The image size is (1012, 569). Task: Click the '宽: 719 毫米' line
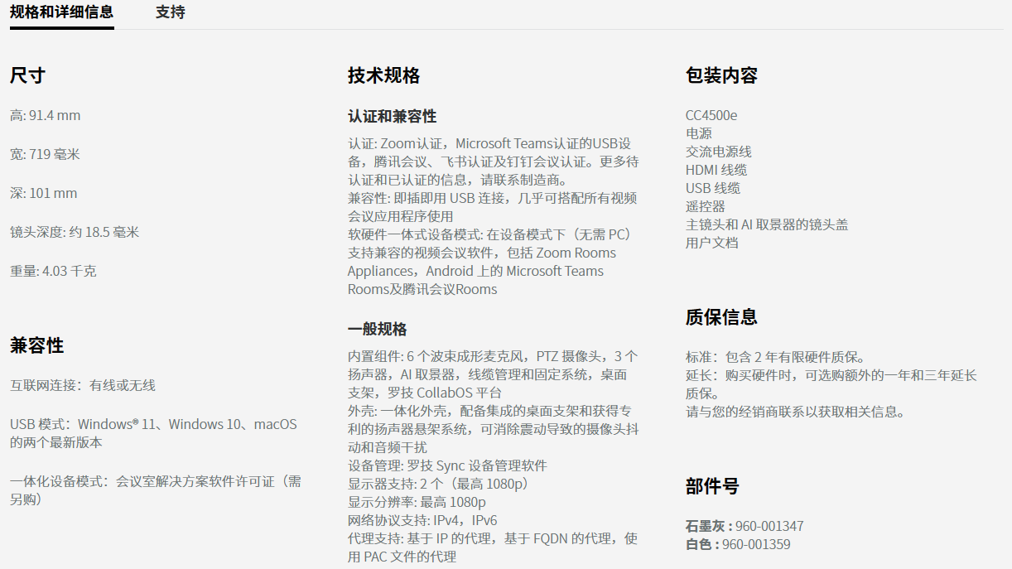coord(45,155)
